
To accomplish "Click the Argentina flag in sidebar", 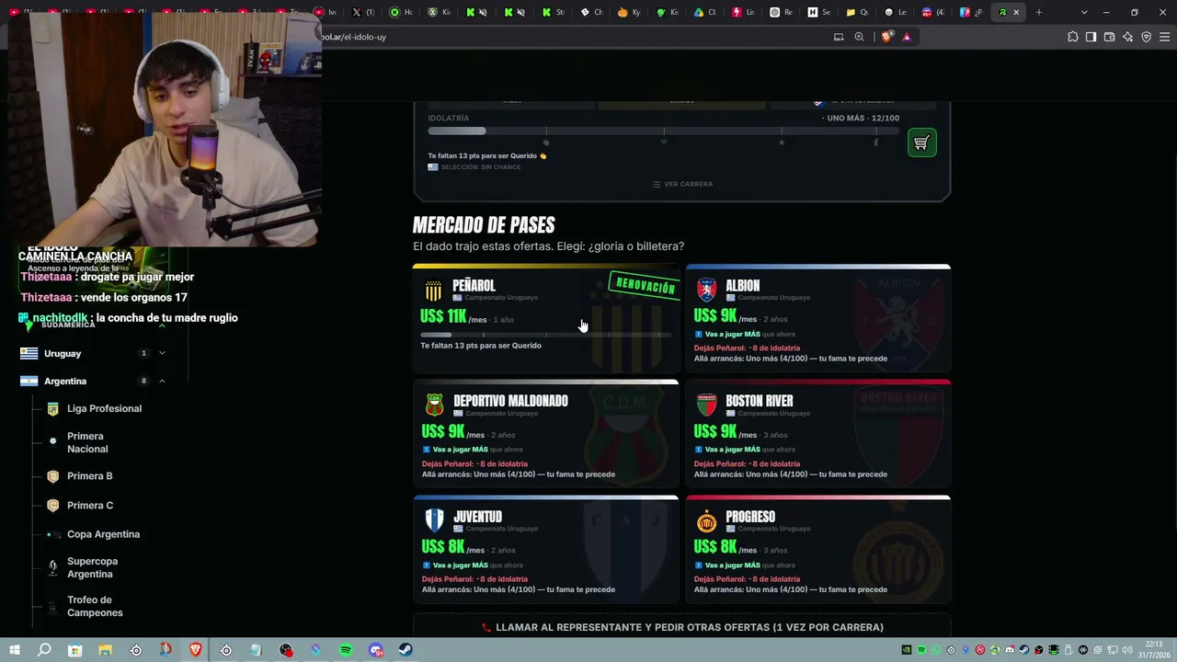I will coord(29,381).
